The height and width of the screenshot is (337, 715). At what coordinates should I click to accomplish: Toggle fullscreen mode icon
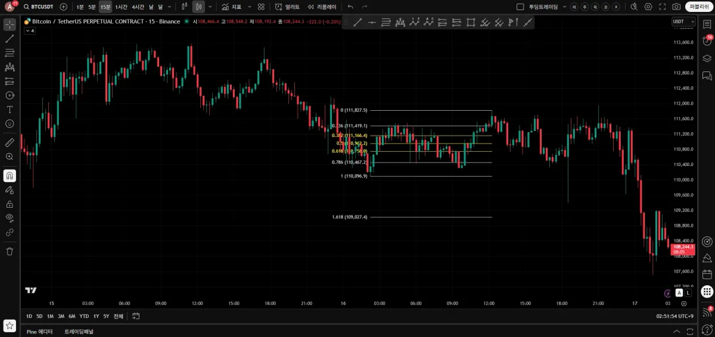coord(662,7)
